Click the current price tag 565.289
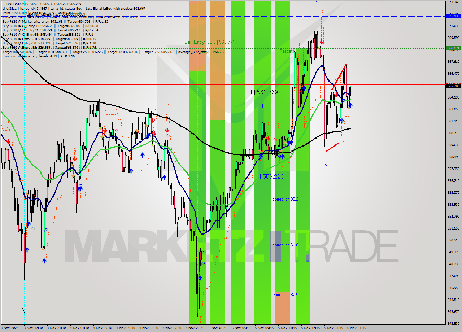This screenshot has height=332, width=462. coord(453,86)
